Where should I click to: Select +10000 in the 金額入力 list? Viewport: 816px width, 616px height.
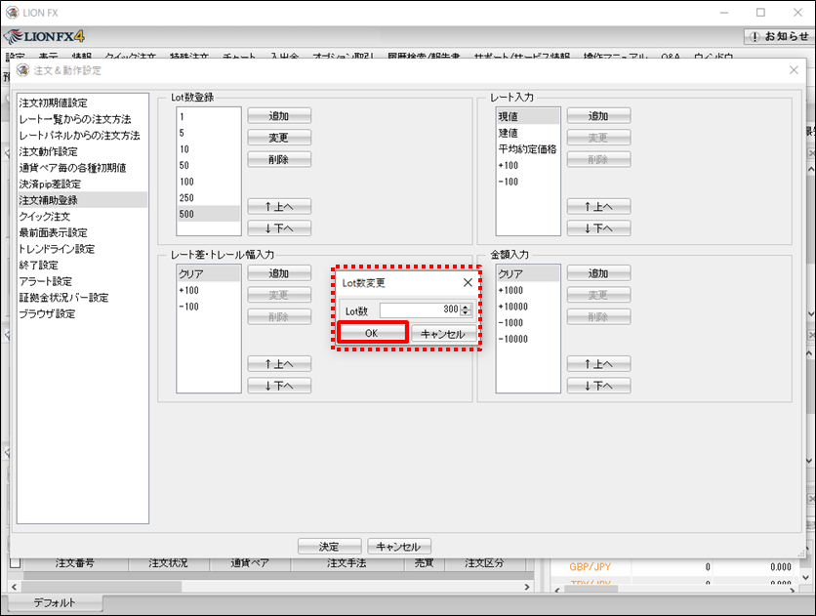528,307
